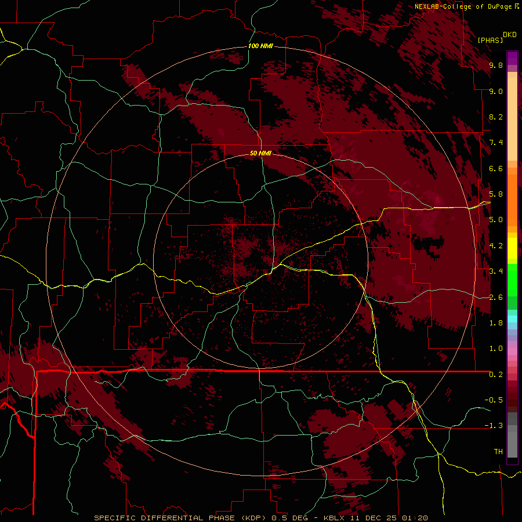
Task: Click the 1.0 value on color scale
Action: 496,349
